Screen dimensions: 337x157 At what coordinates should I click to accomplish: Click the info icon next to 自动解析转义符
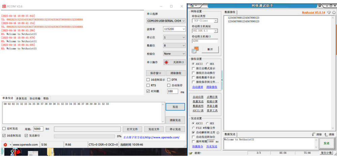[x=218, y=132]
